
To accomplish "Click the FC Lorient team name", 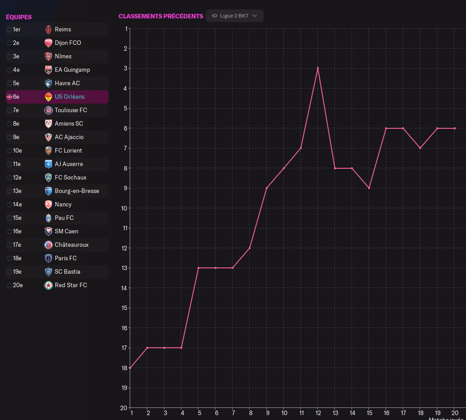I will (x=68, y=151).
